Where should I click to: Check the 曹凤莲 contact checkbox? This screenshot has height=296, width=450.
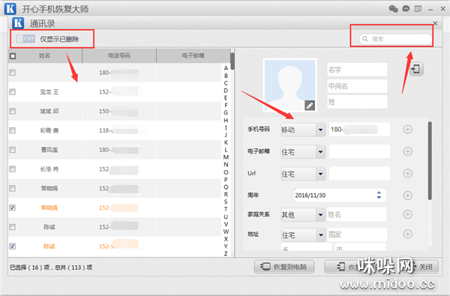pyautogui.click(x=12, y=150)
